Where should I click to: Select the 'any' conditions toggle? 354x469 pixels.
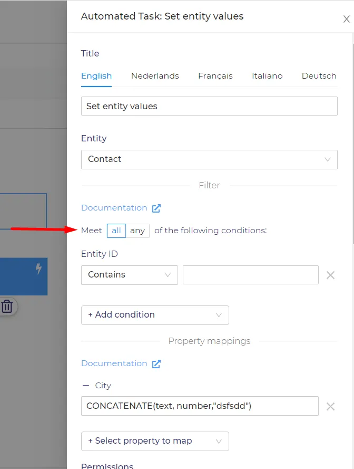pyautogui.click(x=137, y=231)
